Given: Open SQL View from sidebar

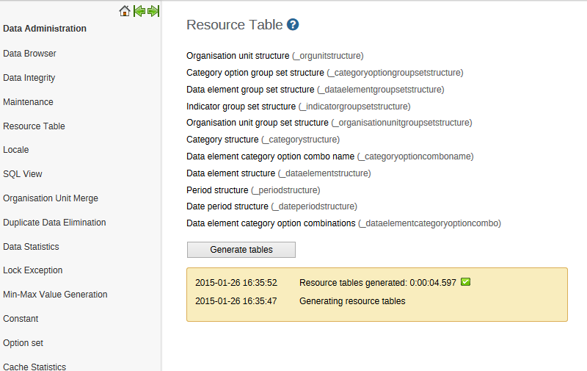Looking at the screenshot, I should click(23, 174).
